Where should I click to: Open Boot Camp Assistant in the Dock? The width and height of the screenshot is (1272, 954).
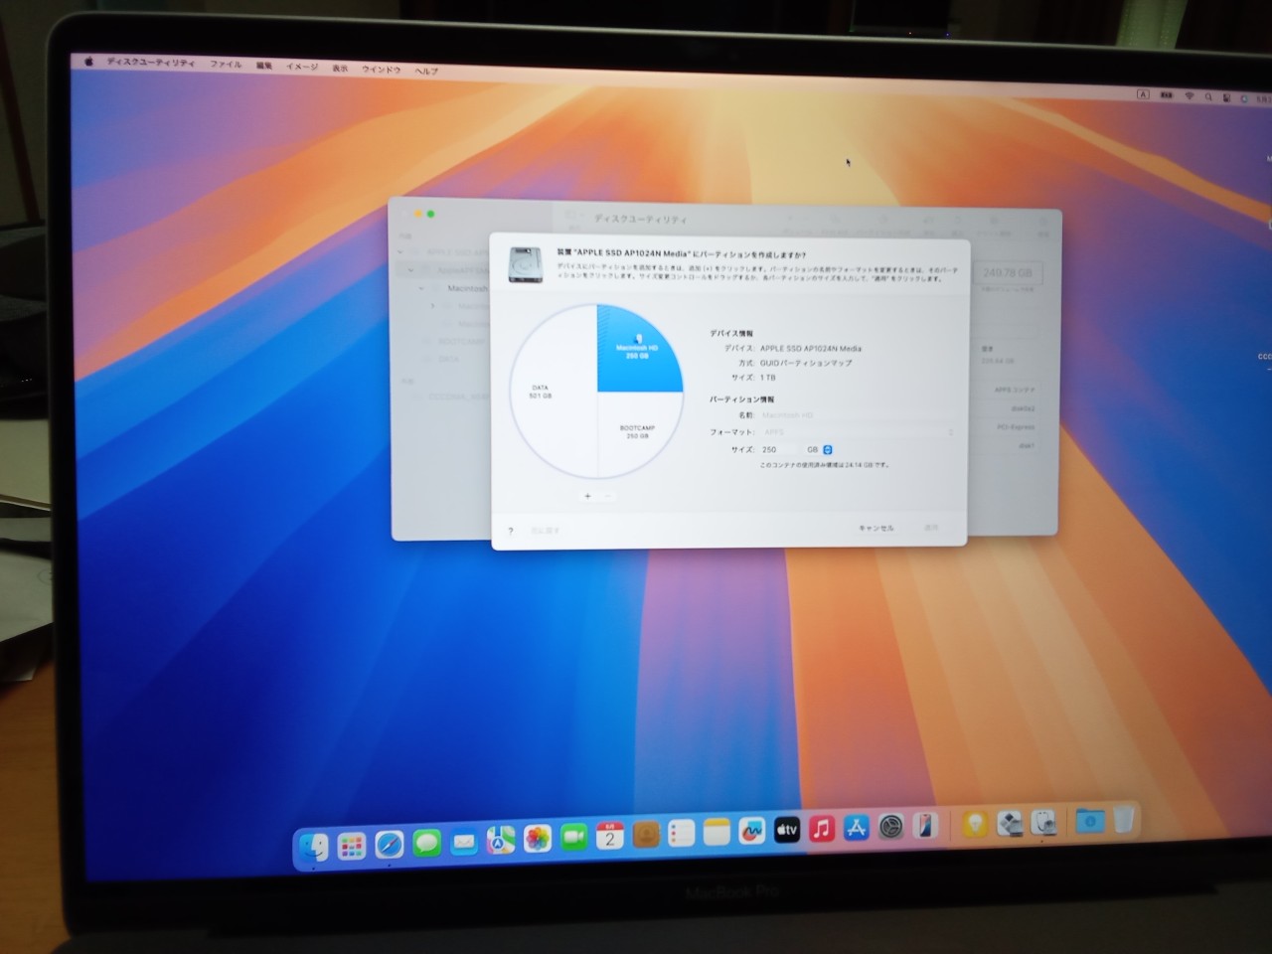1010,823
